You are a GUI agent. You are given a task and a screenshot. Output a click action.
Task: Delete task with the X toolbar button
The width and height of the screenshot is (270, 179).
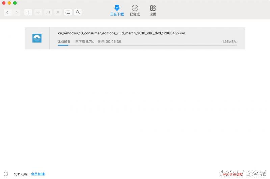click(58, 12)
